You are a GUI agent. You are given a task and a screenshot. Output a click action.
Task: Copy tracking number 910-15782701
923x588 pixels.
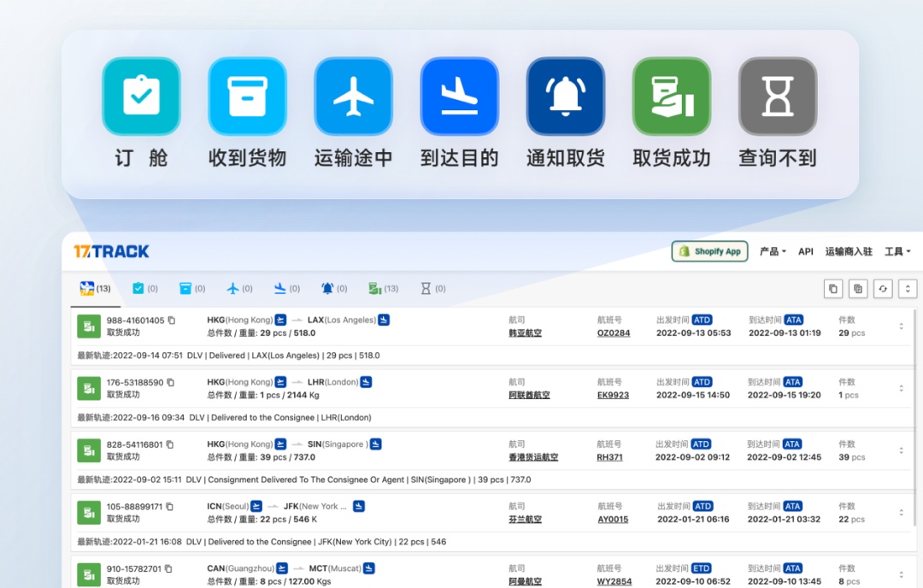click(168, 568)
